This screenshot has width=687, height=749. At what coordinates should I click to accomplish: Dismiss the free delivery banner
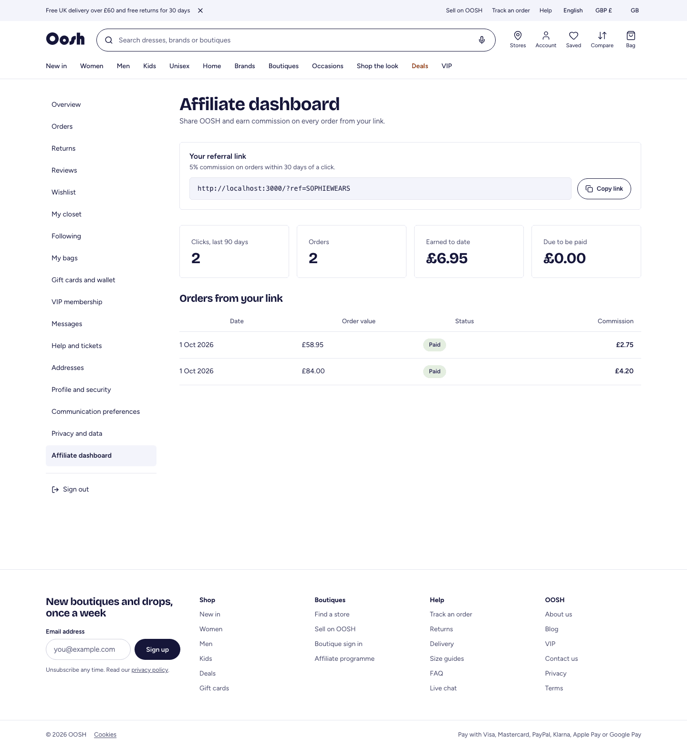point(200,10)
